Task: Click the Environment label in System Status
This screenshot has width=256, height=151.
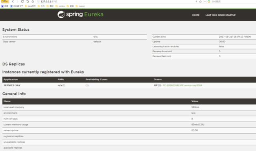Action: (x=10, y=37)
